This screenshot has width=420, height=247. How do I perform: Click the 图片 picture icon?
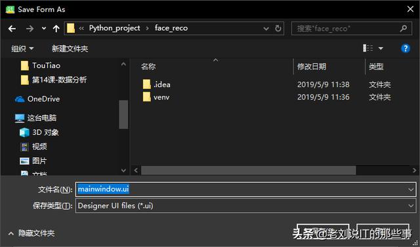click(x=24, y=161)
